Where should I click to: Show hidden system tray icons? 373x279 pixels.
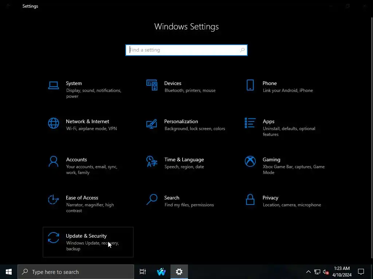(x=308, y=272)
